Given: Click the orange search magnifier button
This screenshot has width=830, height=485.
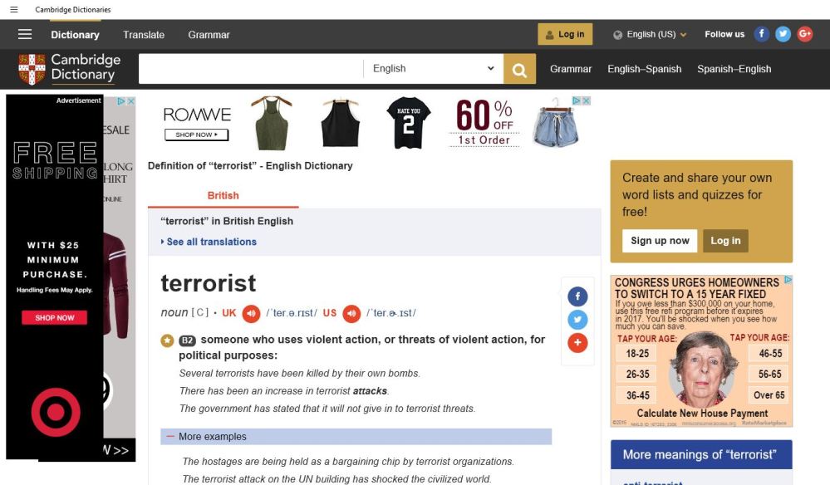Looking at the screenshot, I should coord(519,70).
